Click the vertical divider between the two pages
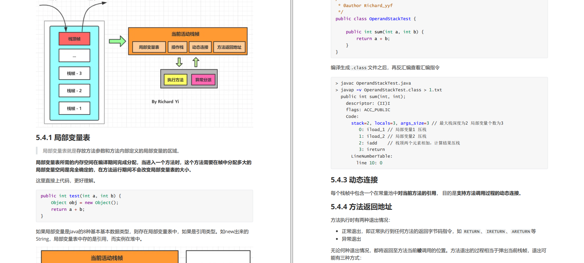Viewport: 584px width, 263px height. [x=292, y=131]
